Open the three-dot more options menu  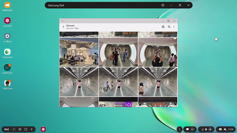[174, 27]
